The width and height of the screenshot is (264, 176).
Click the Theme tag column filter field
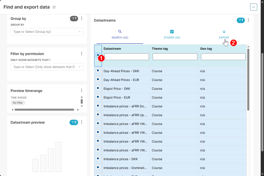tap(175, 57)
